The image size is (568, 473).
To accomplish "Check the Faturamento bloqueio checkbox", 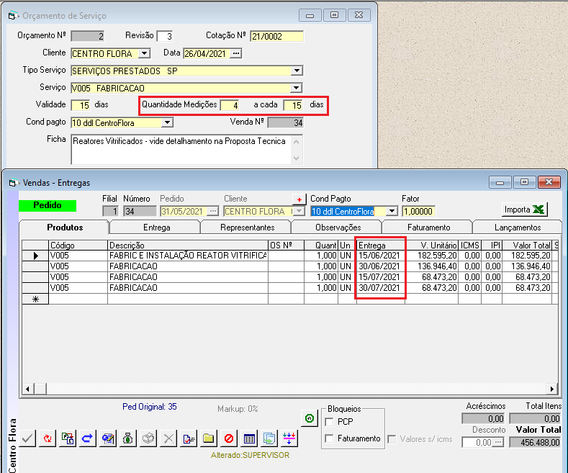I will (x=330, y=438).
